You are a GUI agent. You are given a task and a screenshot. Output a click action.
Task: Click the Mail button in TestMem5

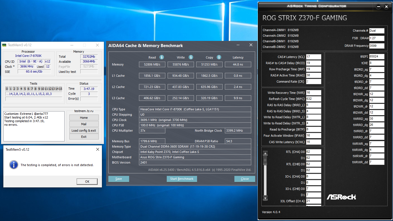point(84,124)
